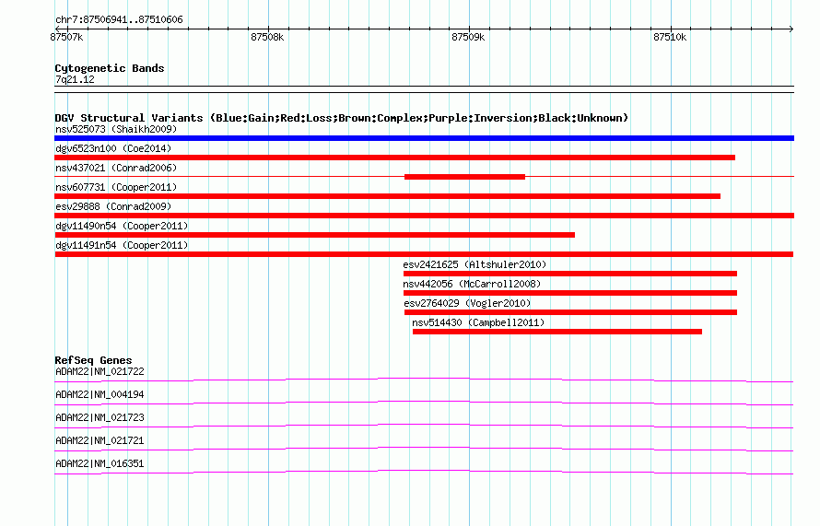The image size is (820, 526).
Task: Click the DGV Structural Variants track title
Action: coord(342,118)
